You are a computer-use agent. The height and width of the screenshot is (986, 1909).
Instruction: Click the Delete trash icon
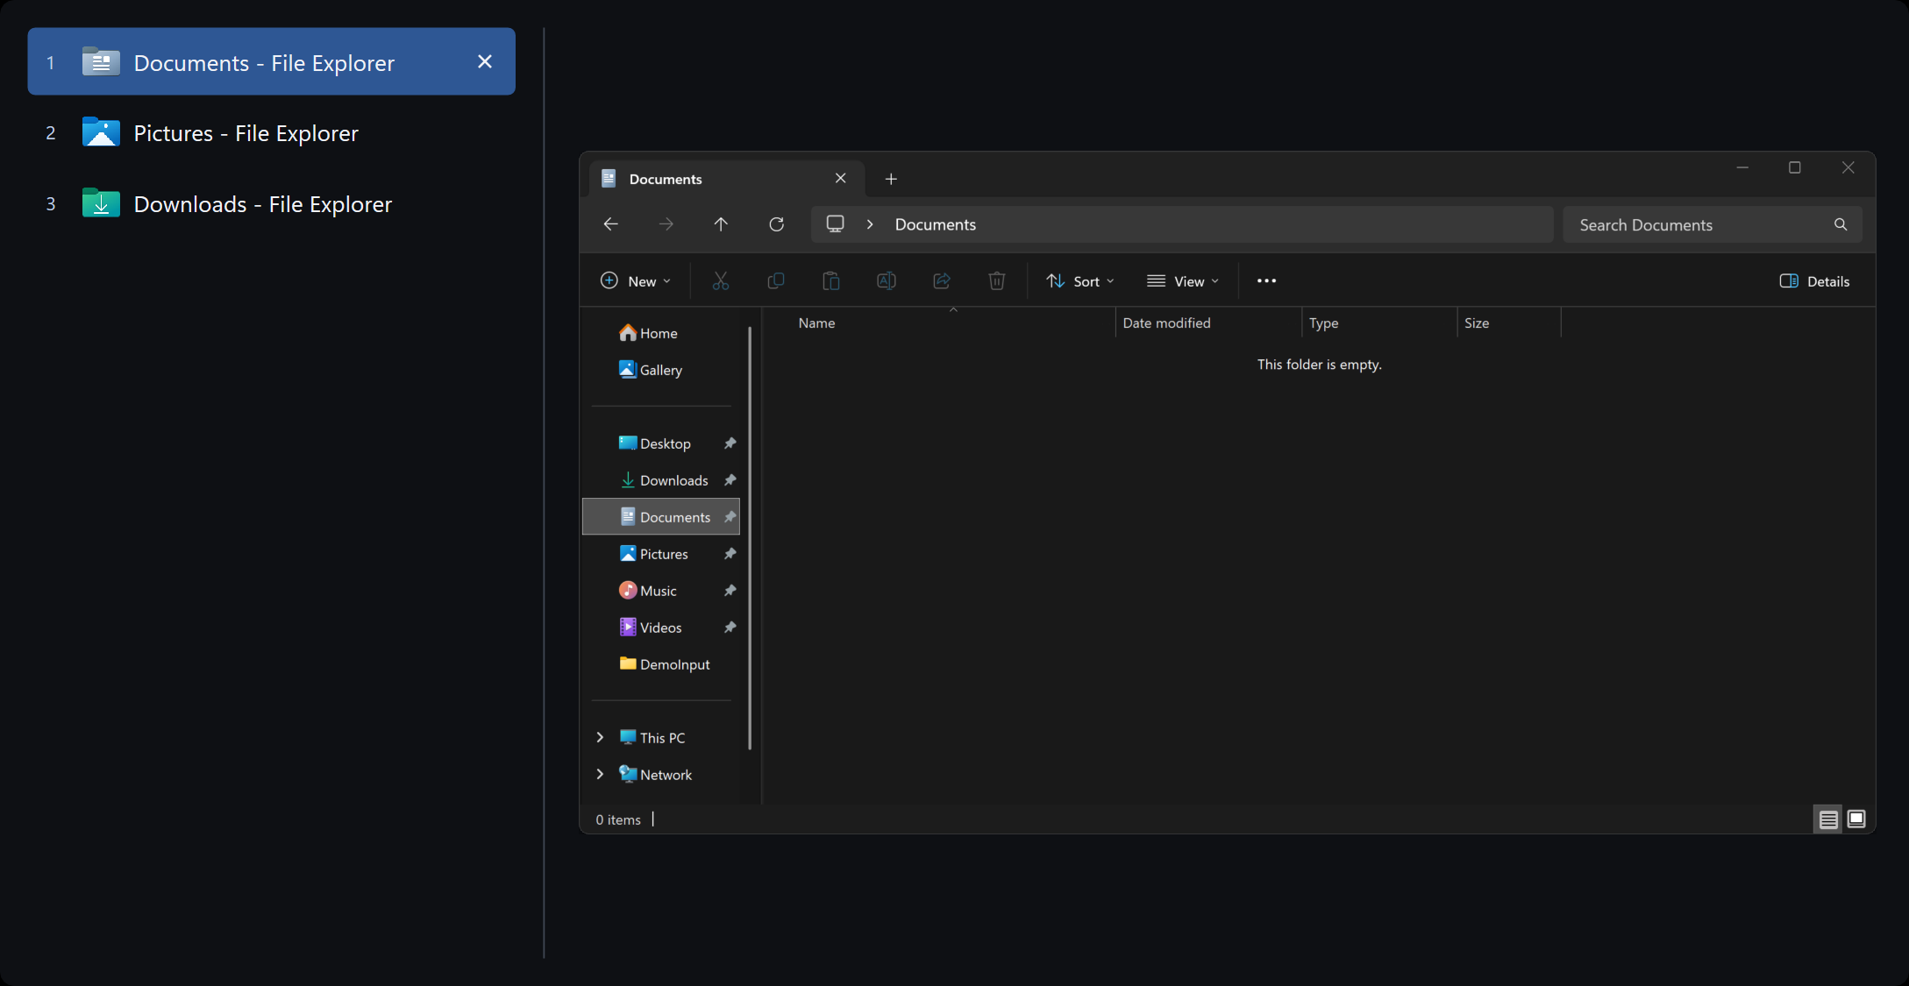point(996,281)
